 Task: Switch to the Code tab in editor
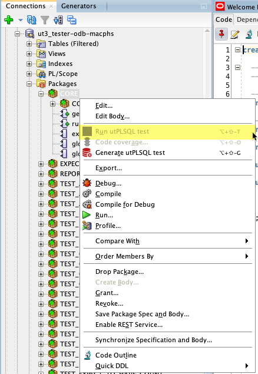[224, 19]
